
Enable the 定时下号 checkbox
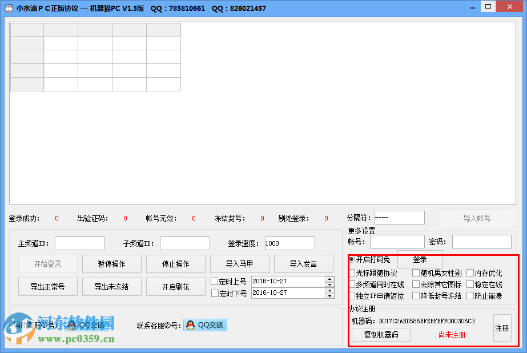pyautogui.click(x=214, y=294)
